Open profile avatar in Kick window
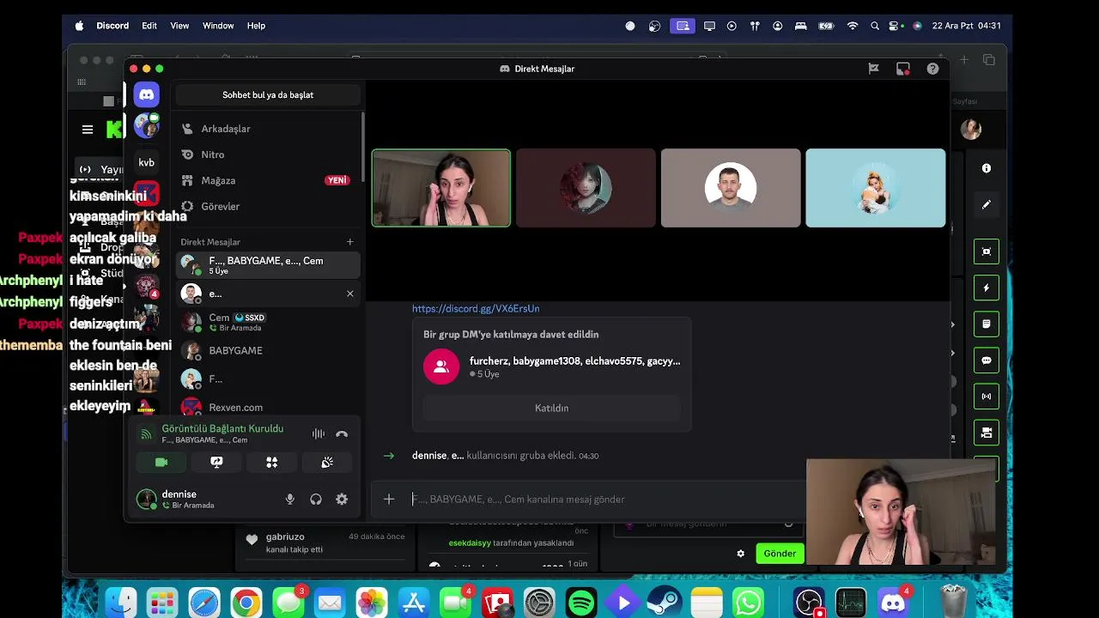1099x618 pixels. point(971,130)
